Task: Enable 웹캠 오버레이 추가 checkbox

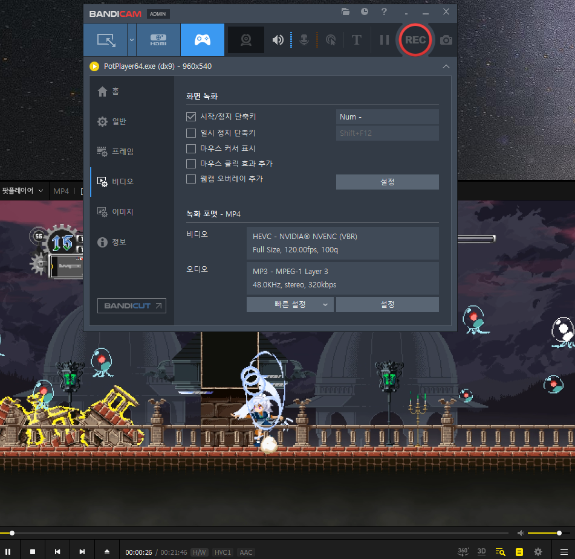Action: (191, 179)
